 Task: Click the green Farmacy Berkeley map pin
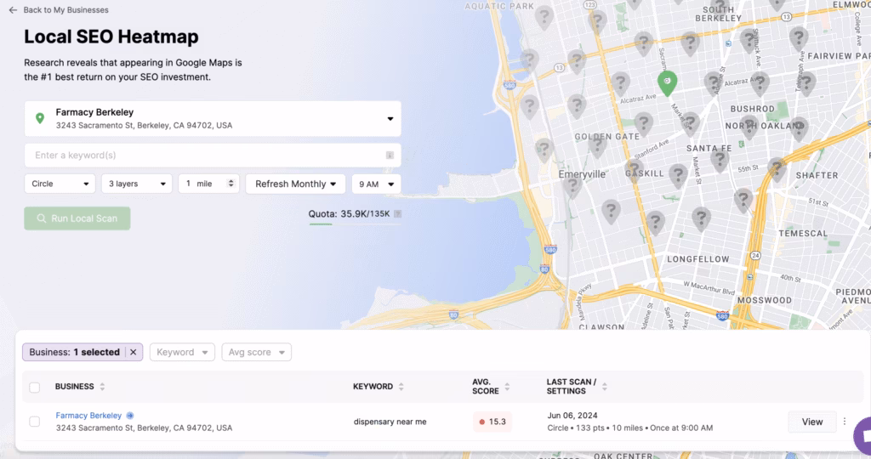click(x=668, y=82)
